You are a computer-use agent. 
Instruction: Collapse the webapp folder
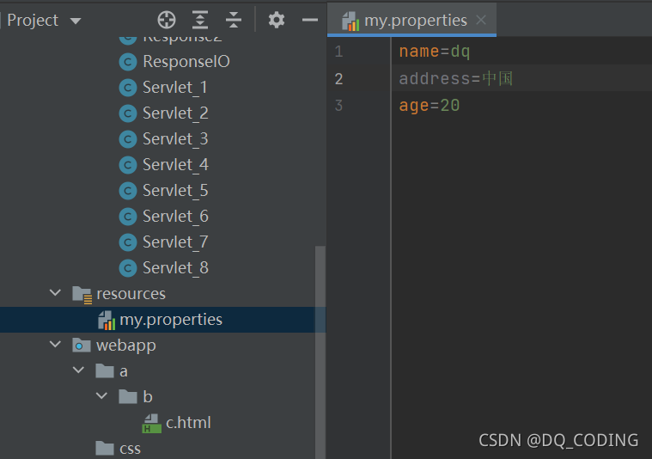(55, 345)
